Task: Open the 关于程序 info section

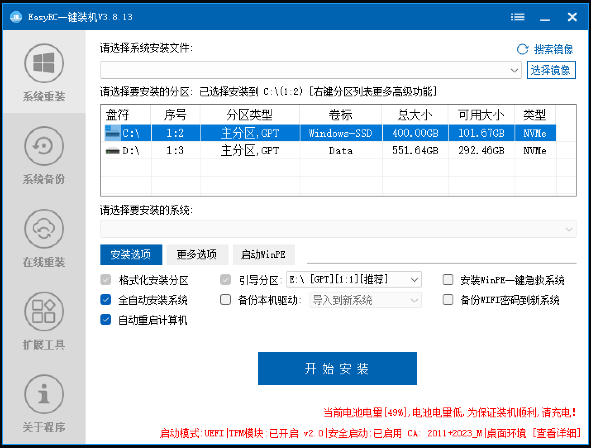Action: pos(44,403)
